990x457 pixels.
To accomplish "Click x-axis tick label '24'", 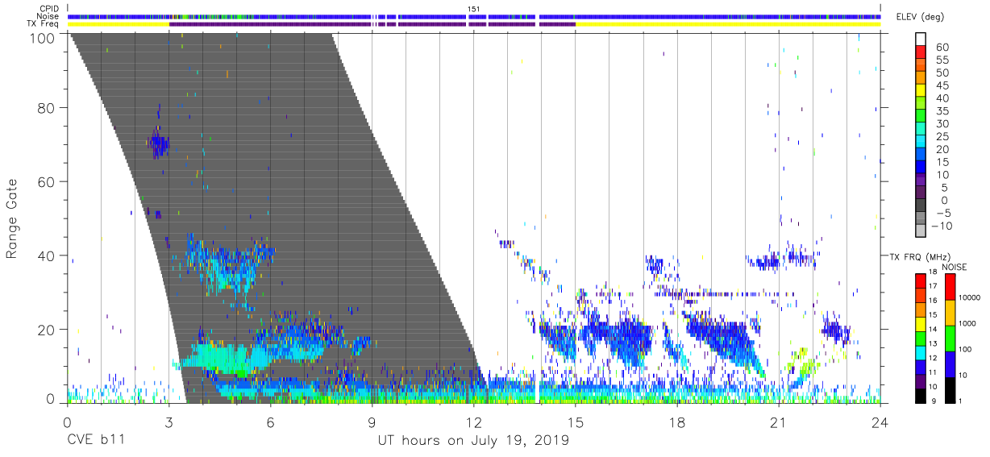I will pyautogui.click(x=880, y=422).
